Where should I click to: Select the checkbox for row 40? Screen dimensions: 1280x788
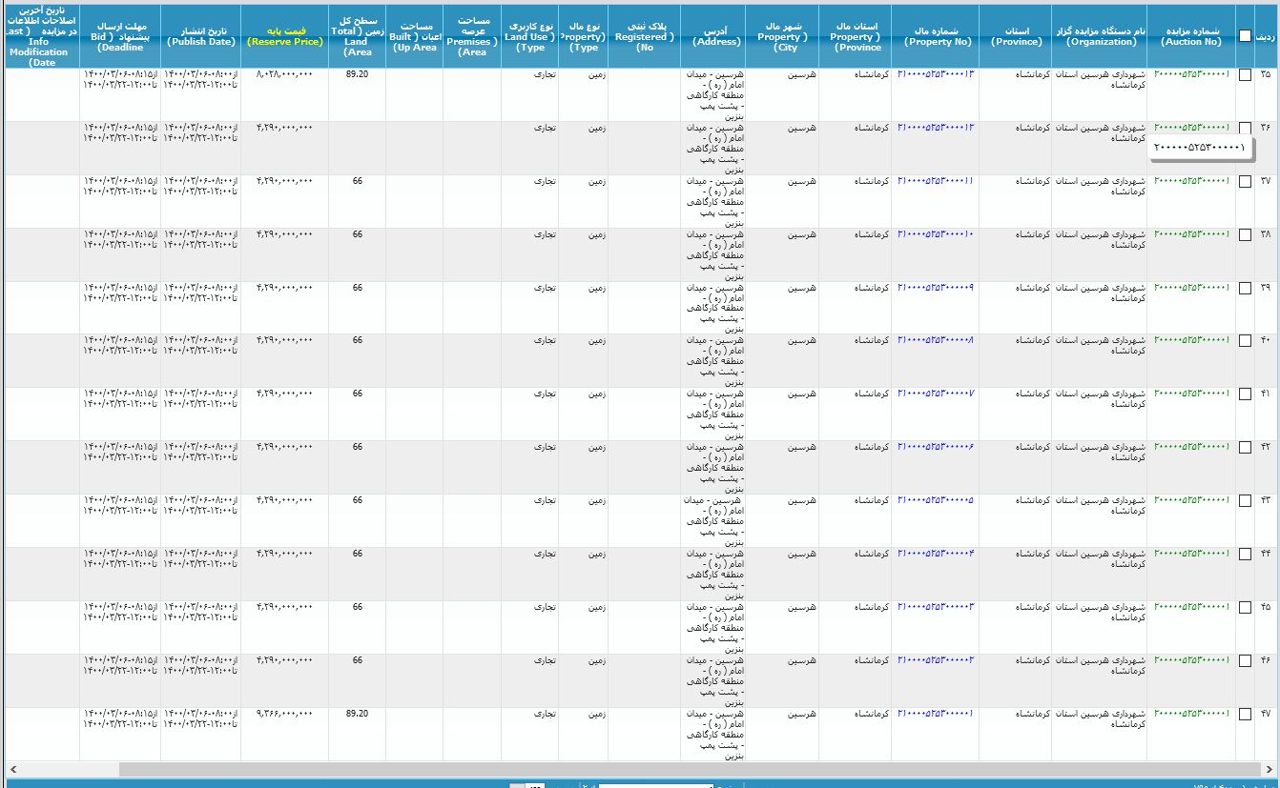[1245, 341]
